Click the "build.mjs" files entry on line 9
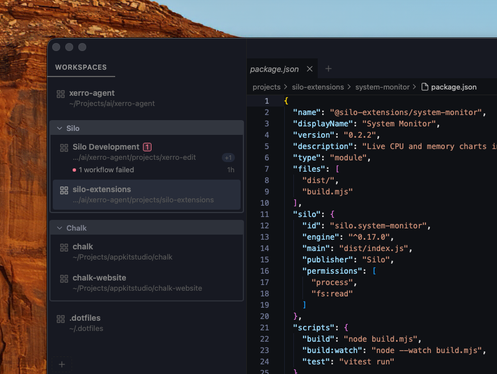This screenshot has height=374, width=497. (327, 192)
